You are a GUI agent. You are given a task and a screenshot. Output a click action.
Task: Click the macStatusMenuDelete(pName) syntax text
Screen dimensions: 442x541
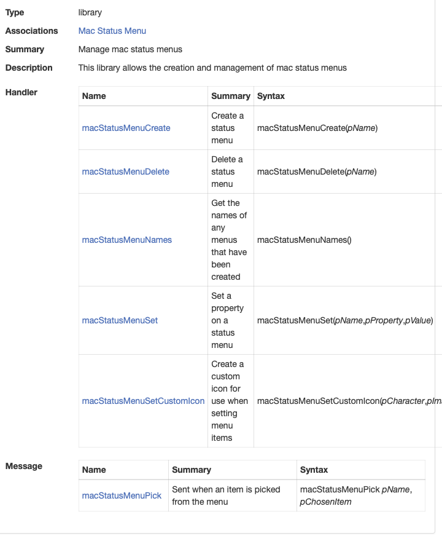[316, 172]
